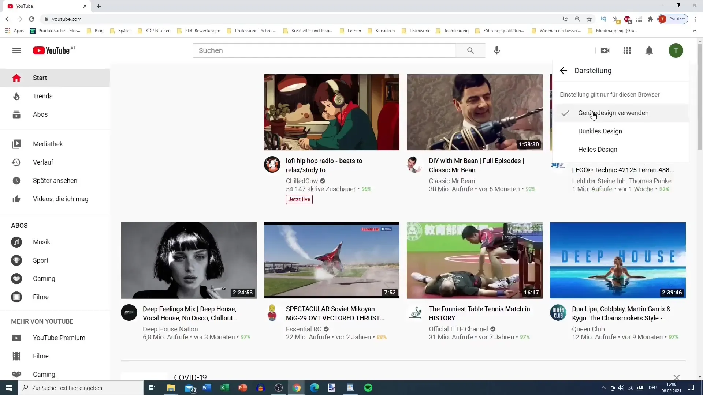Click the Jetzt live badge on ChilledCow
Viewport: 703px width, 395px height.
(x=300, y=199)
